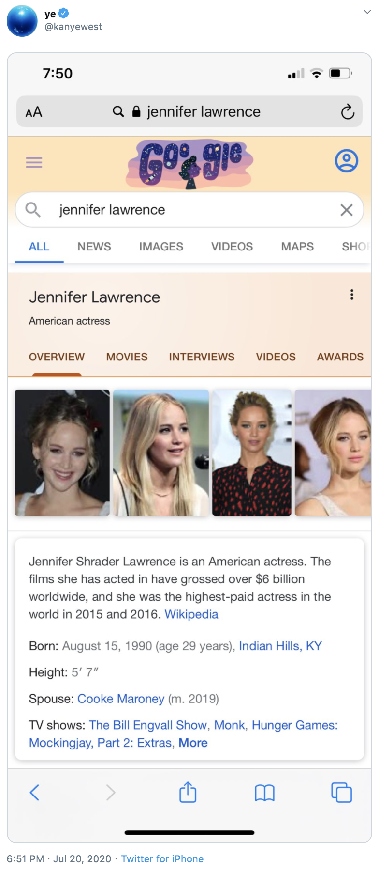Open the INTERVIEWS panel tab
The image size is (379, 874).
[202, 357]
